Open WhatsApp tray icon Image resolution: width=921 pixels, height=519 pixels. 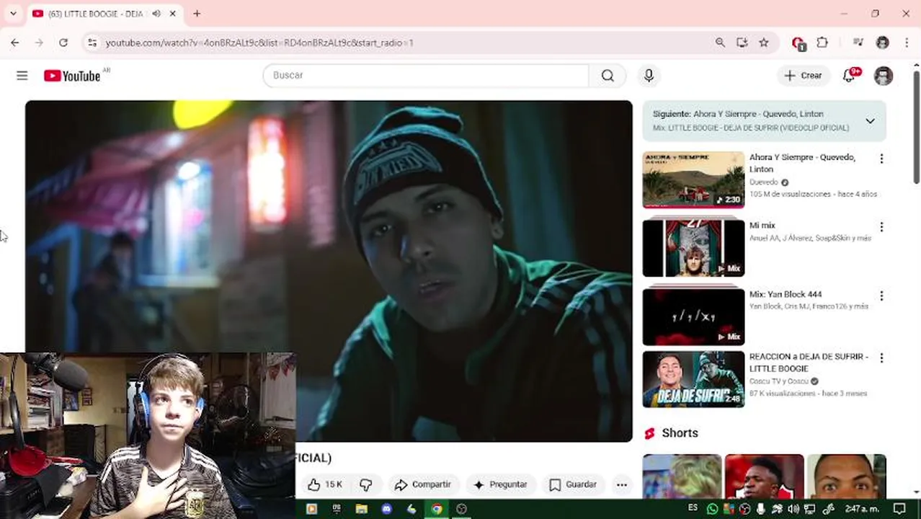(713, 509)
